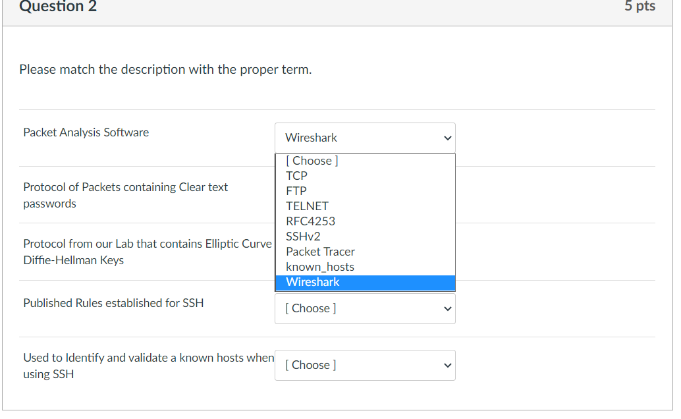
Task: Click the Question 2 heading
Action: click(58, 7)
